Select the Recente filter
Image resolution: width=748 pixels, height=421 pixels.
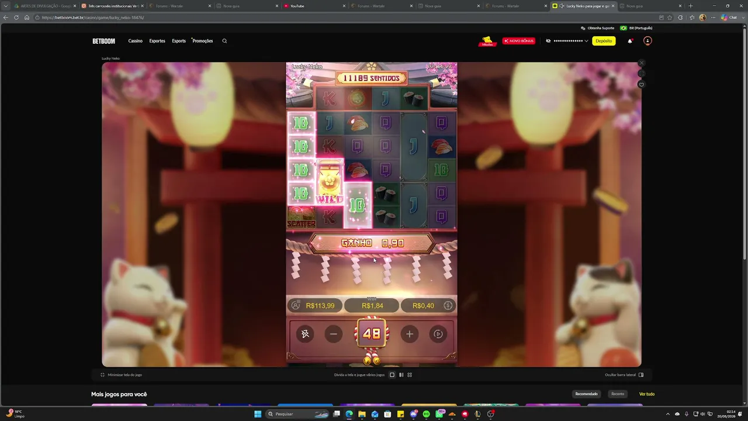[x=618, y=394]
